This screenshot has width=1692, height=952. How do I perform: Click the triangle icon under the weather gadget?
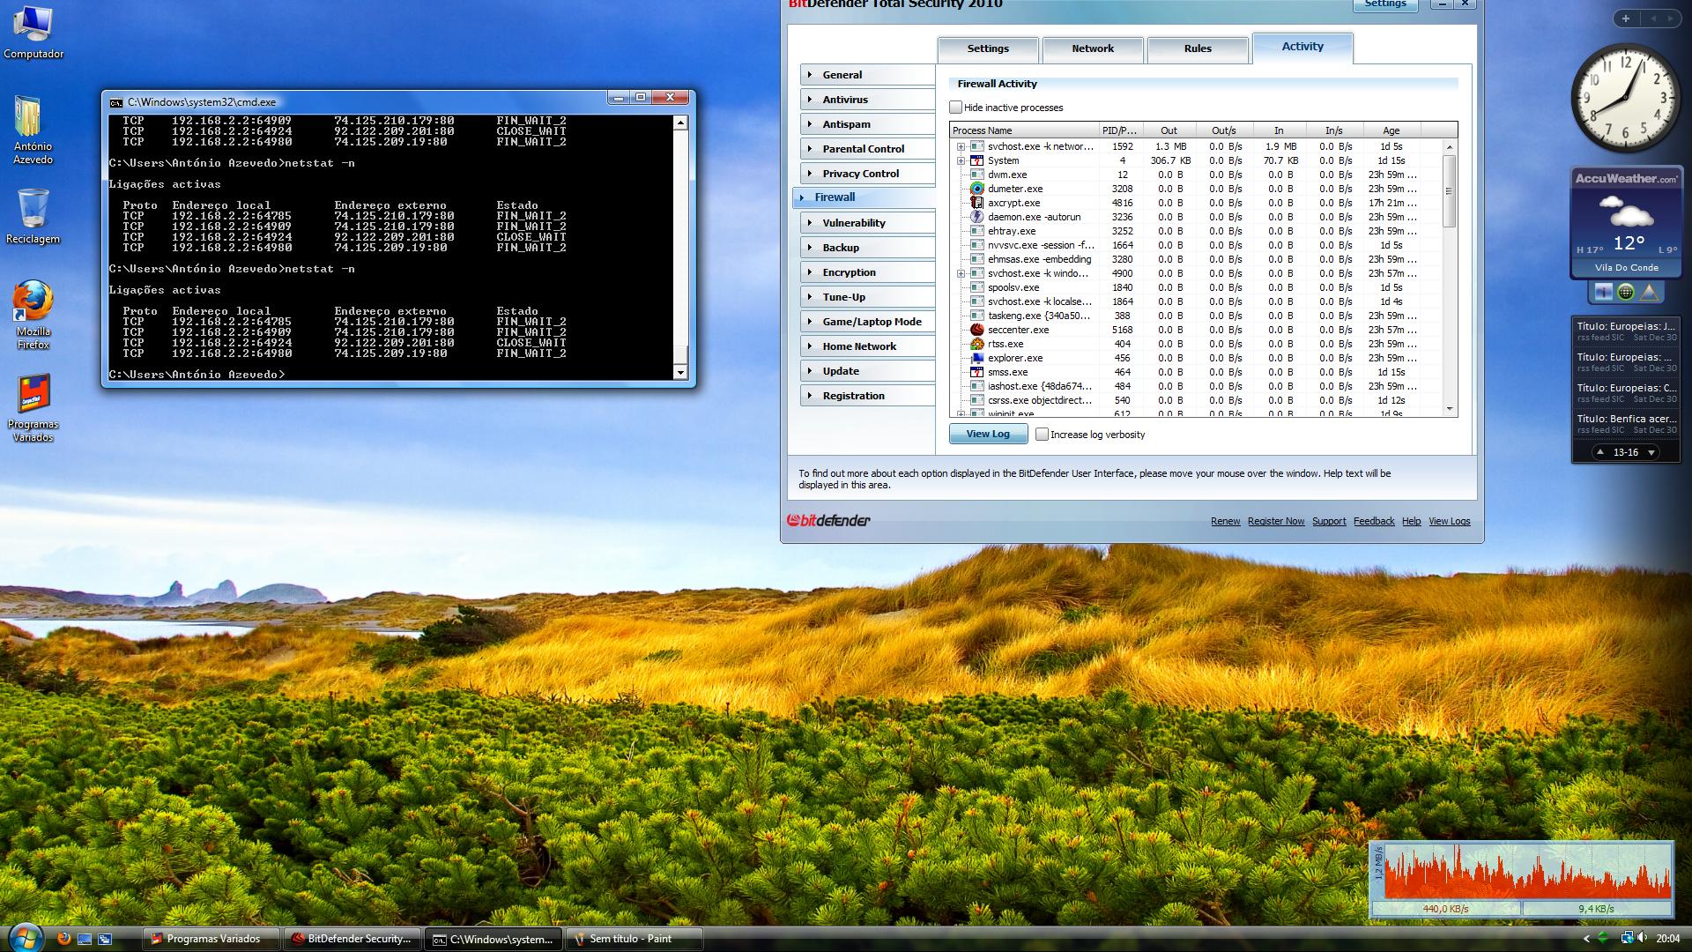pyautogui.click(x=1649, y=292)
